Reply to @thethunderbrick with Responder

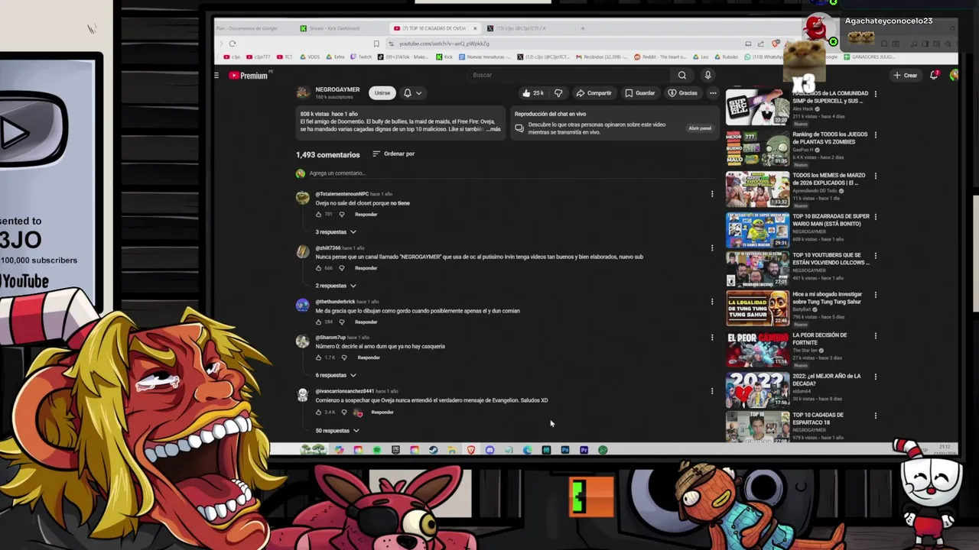(366, 322)
